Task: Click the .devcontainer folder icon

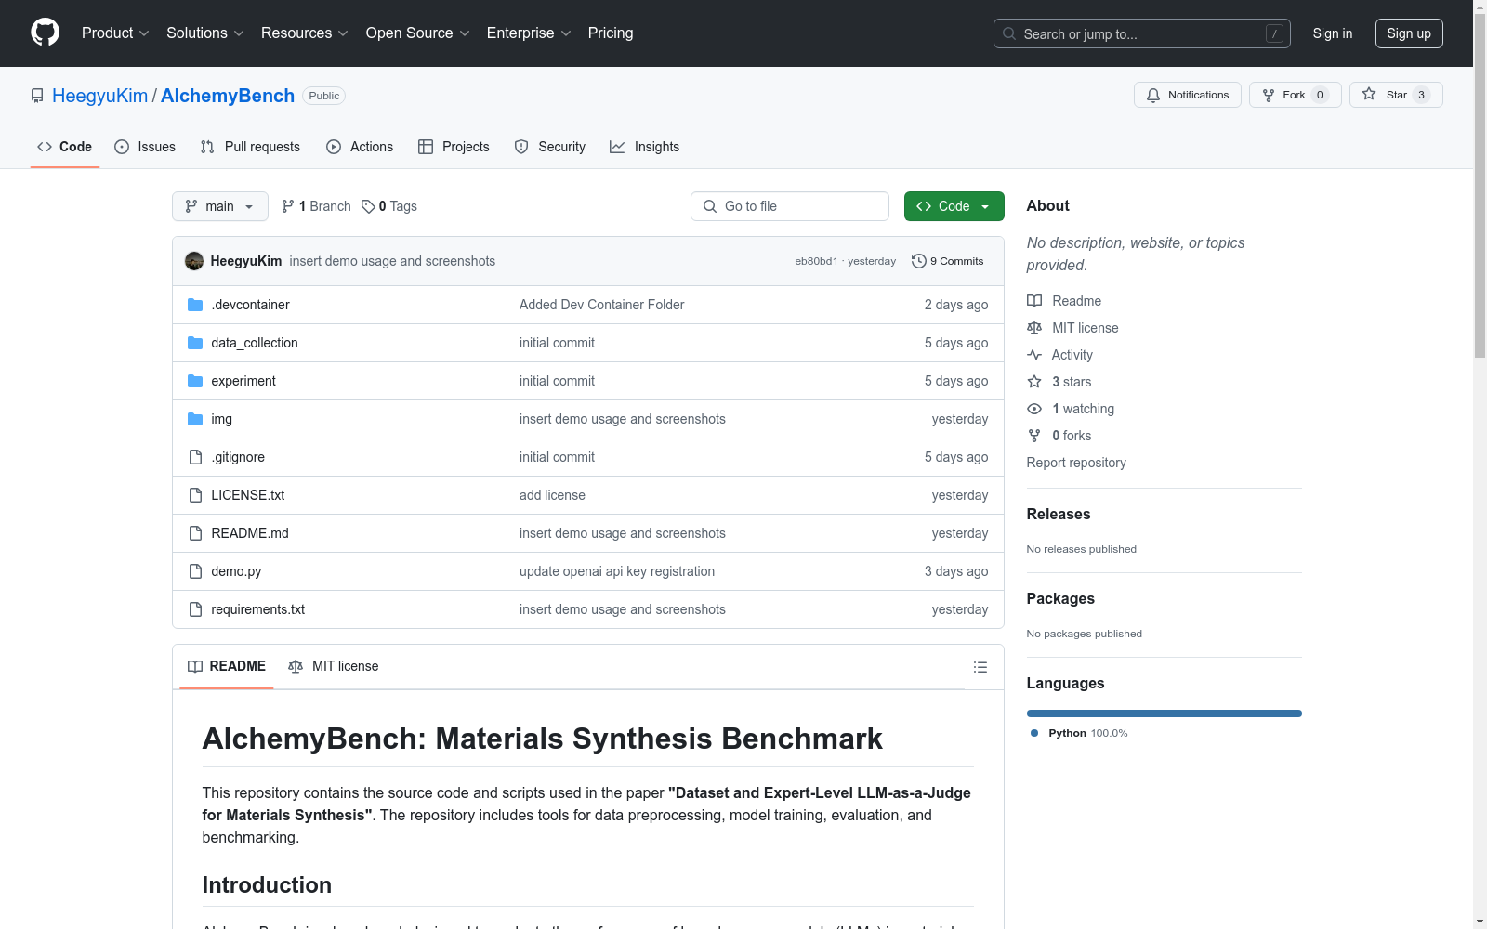Action: point(195,305)
